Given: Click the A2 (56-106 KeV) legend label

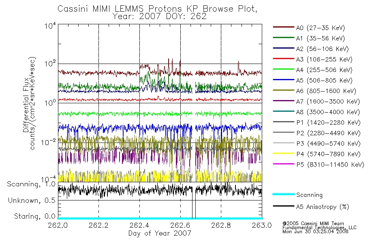Looking at the screenshot, I should [x=323, y=49].
